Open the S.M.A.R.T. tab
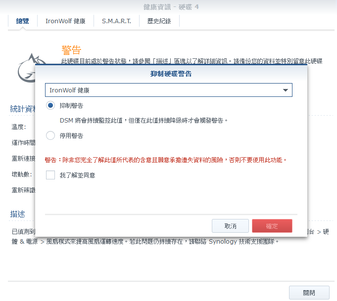This screenshot has width=337, height=301. pyautogui.click(x=116, y=21)
